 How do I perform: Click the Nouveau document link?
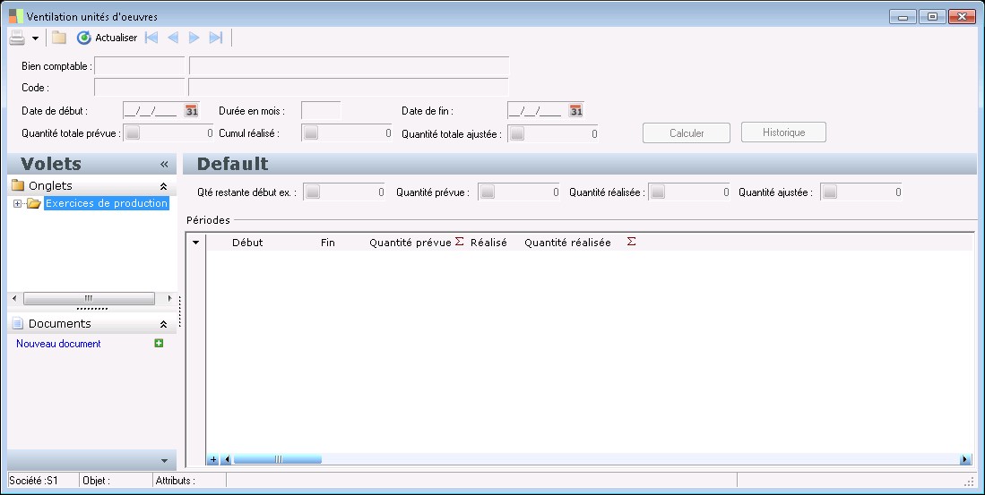[x=58, y=344]
